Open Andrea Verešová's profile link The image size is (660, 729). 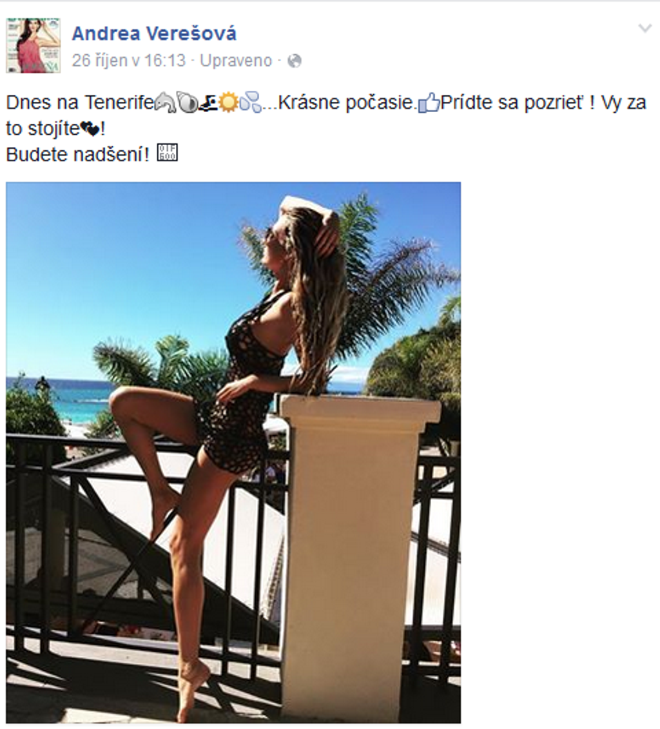(154, 34)
